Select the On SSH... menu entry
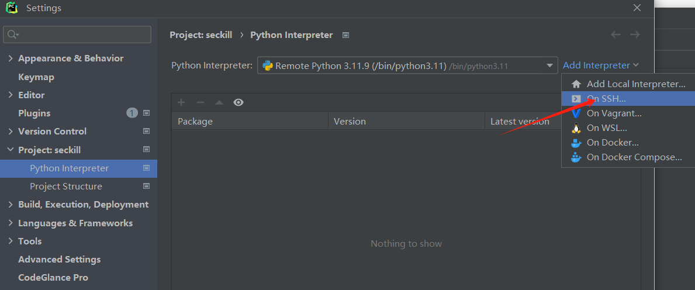This screenshot has width=695, height=290. click(x=606, y=99)
